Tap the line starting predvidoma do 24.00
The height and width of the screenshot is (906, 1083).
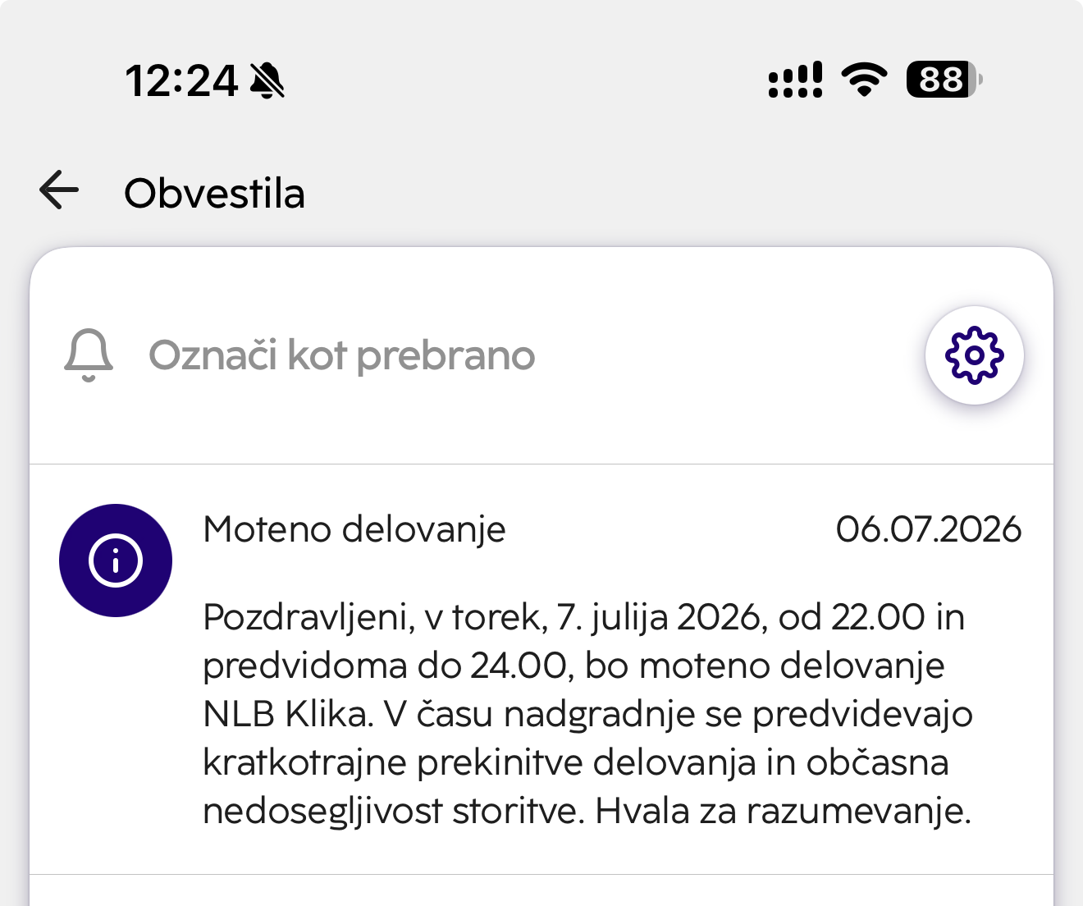[x=573, y=666]
